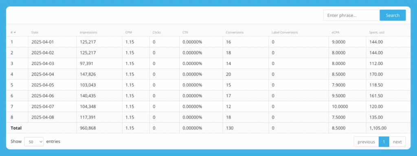Image resolution: width=417 pixels, height=156 pixels.
Task: Click the CTR column header
Action: coord(185,33)
